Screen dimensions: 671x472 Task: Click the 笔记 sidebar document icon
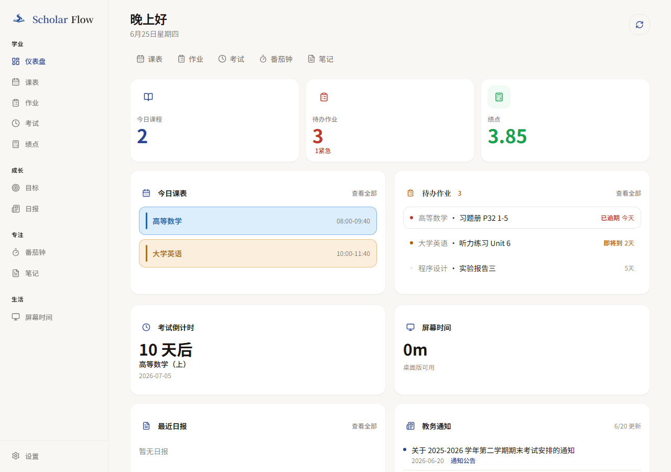coord(16,273)
